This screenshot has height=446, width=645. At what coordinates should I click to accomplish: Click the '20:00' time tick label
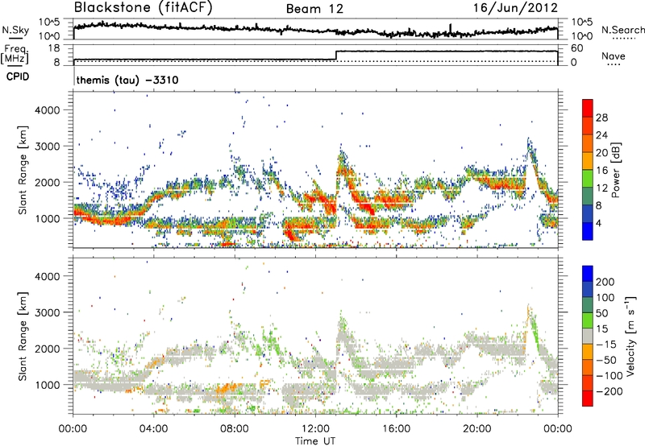pos(476,429)
